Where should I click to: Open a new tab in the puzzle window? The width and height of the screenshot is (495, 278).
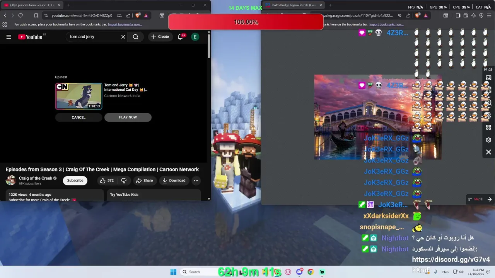coord(330,5)
